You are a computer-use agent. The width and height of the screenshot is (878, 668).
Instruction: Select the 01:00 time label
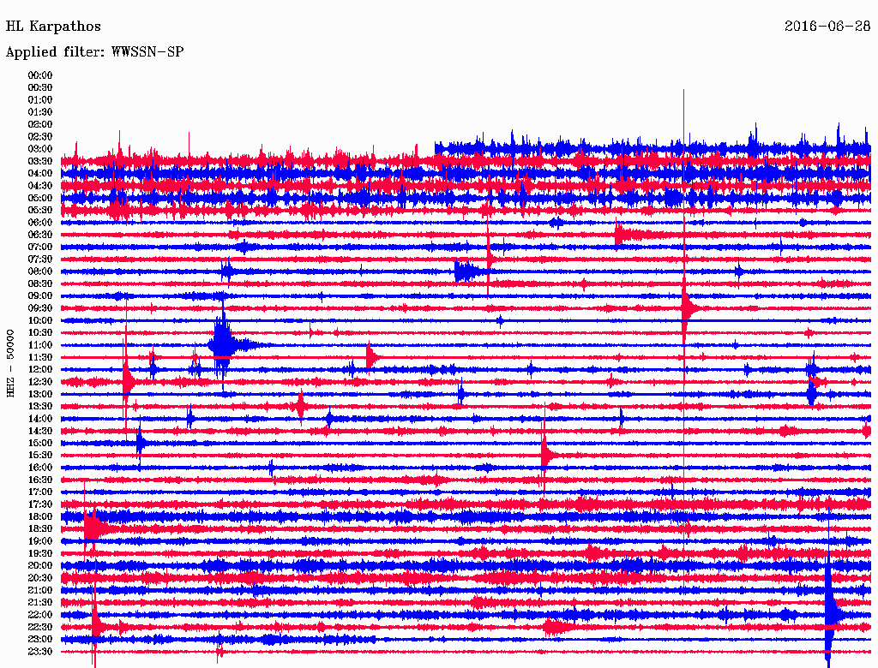click(x=39, y=99)
